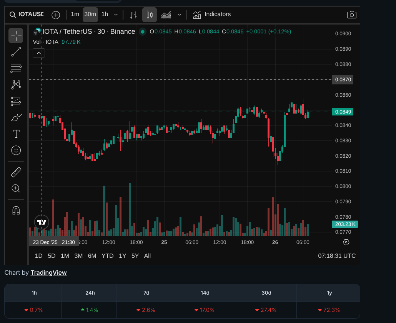
Task: Click the 0.0849 current price label
Action: click(x=343, y=112)
